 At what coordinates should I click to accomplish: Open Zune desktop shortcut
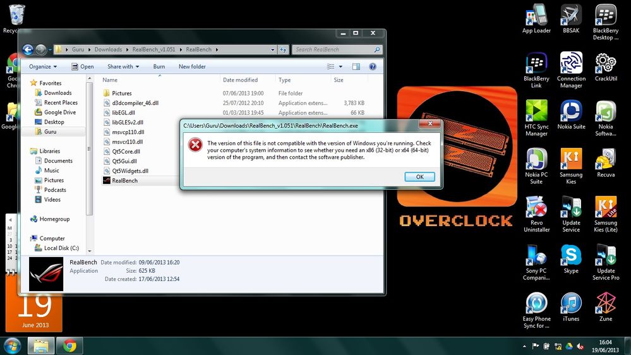(606, 307)
